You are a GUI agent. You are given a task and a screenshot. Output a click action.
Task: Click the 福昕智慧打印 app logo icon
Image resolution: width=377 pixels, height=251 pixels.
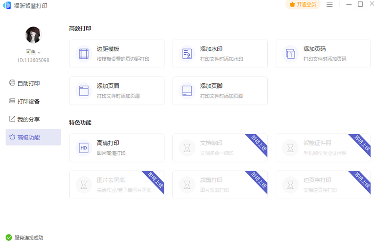point(7,5)
